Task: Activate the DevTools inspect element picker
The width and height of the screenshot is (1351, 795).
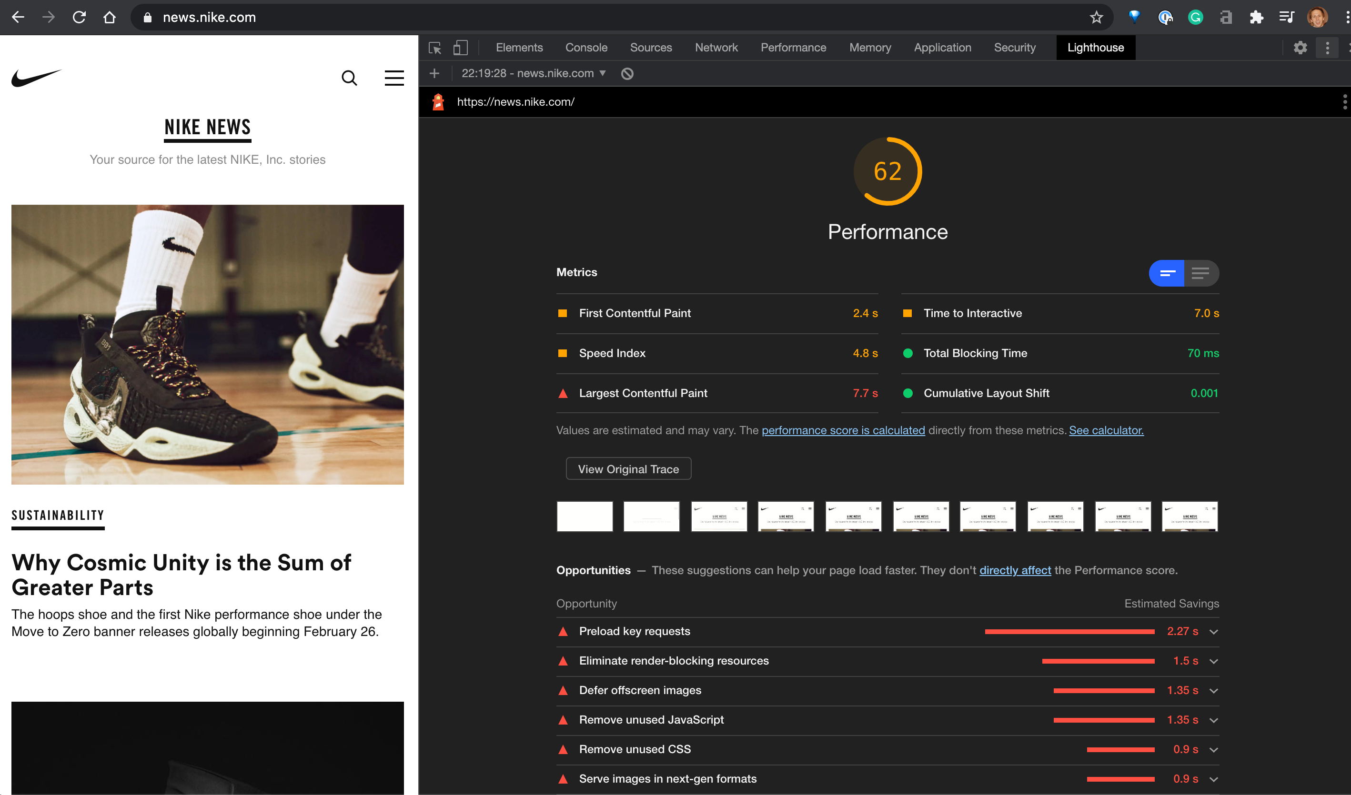Action: (x=435, y=48)
